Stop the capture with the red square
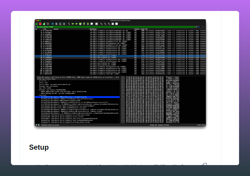This screenshot has width=250, height=176. point(40,24)
